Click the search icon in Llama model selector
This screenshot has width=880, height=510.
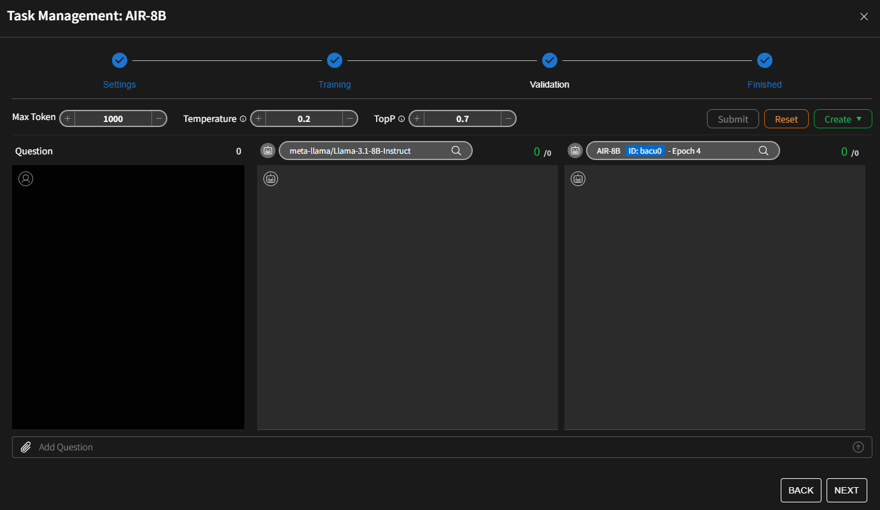[456, 151]
